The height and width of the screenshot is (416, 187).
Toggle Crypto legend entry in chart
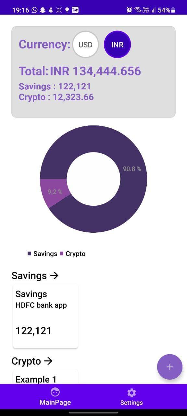(x=72, y=254)
